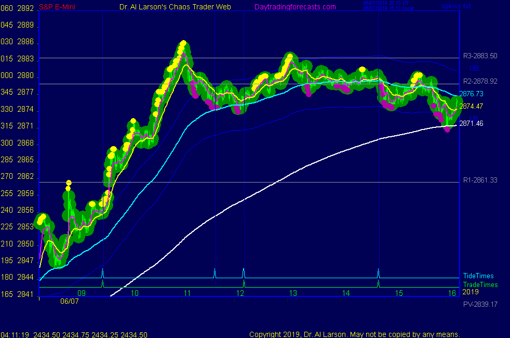Image resolution: width=510 pixels, height=338 pixels.
Task: Click the green TradeTimes spike just after hour 12
Action: (244, 283)
